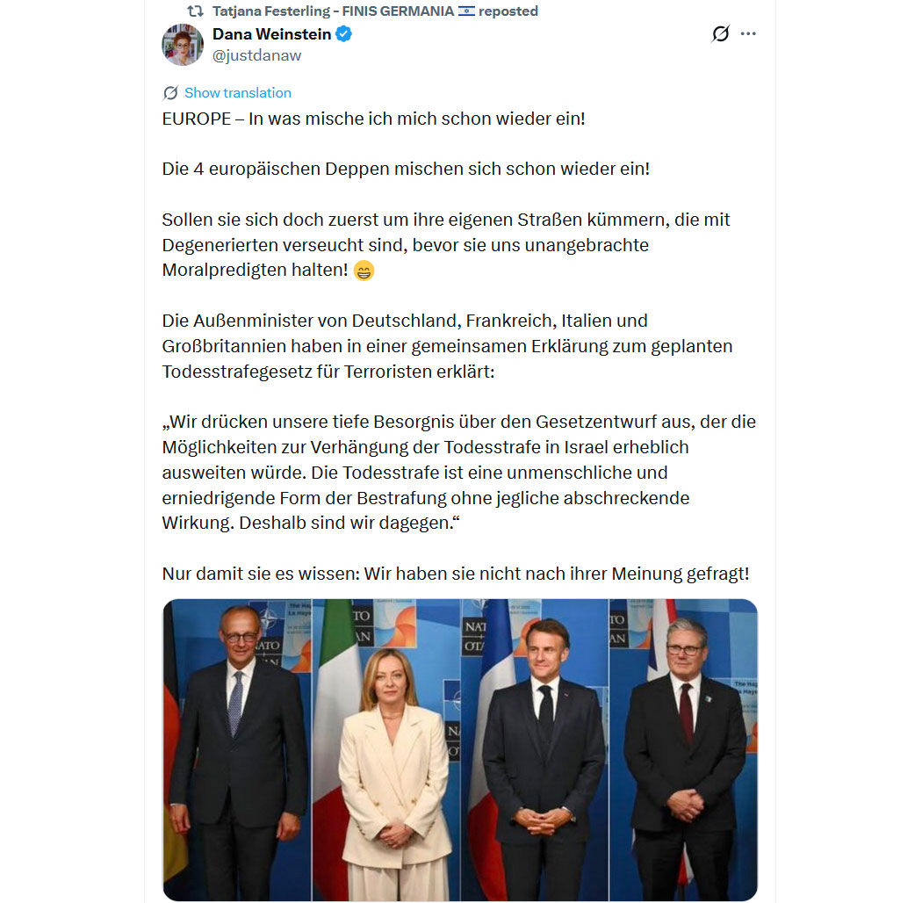Open the @justdanaw handle

pyautogui.click(x=256, y=55)
